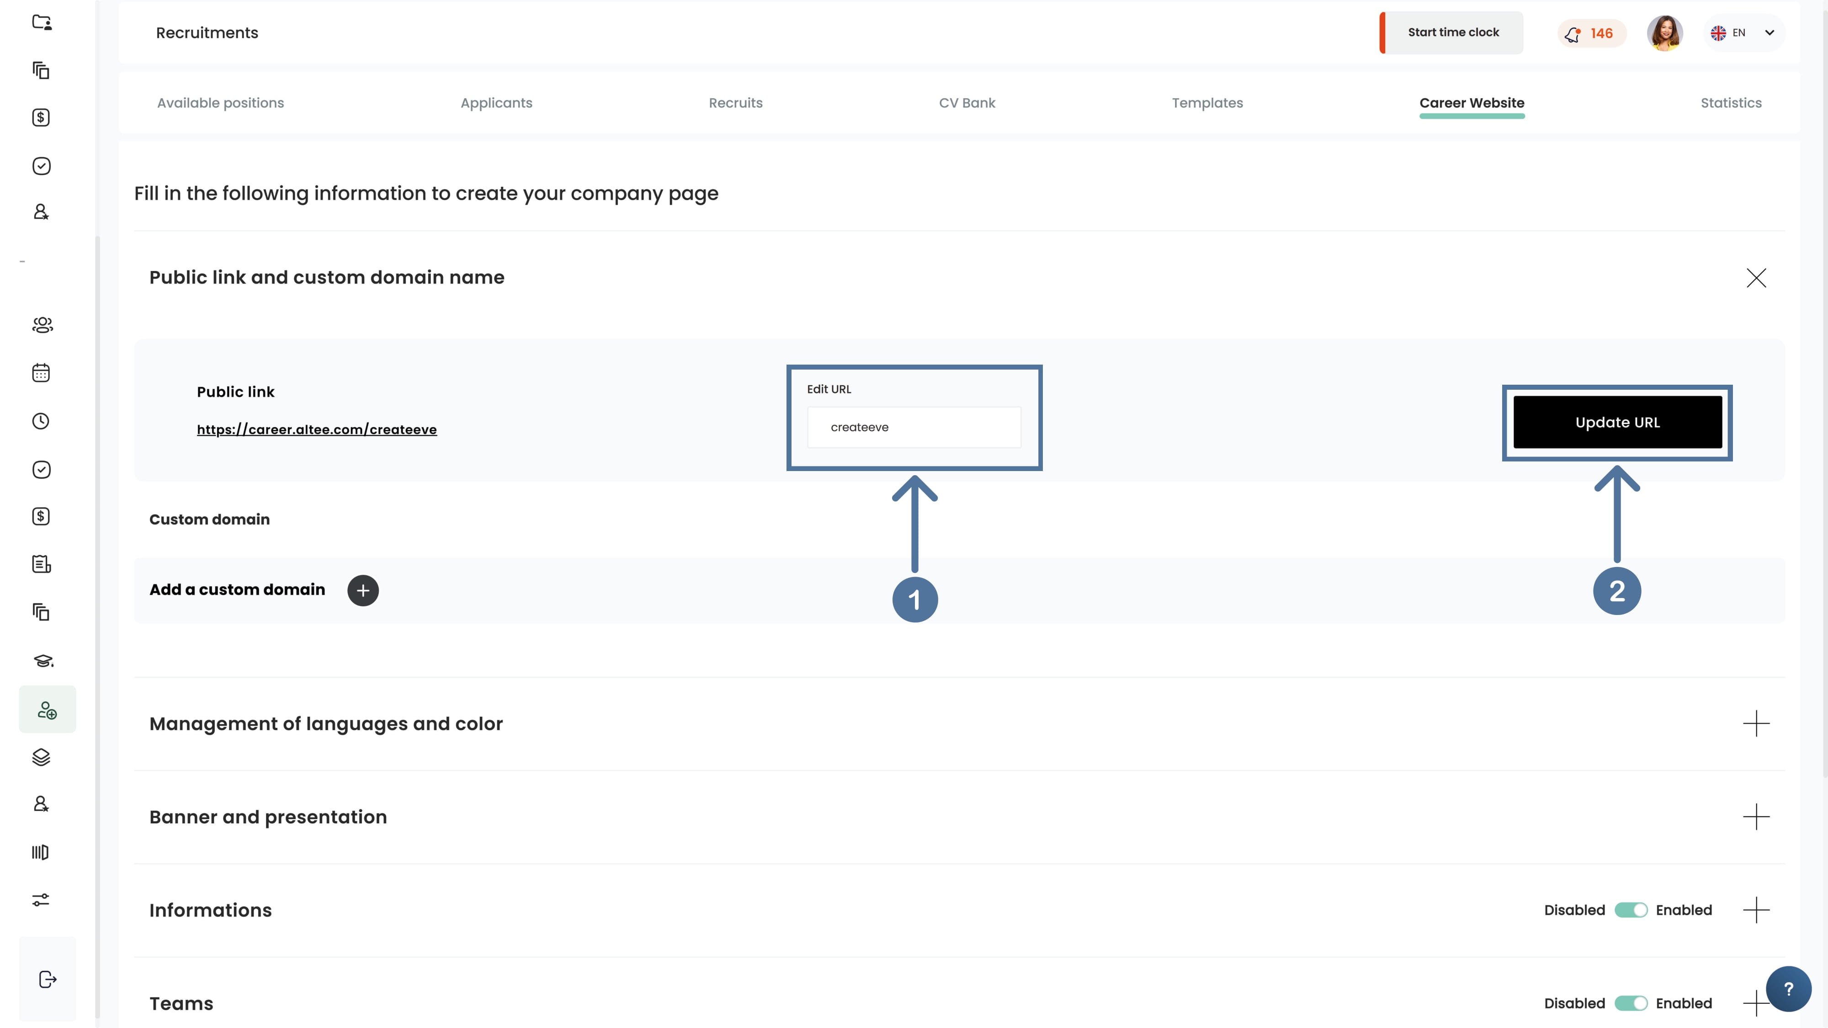Open the receipt document icon in sidebar

click(x=41, y=565)
